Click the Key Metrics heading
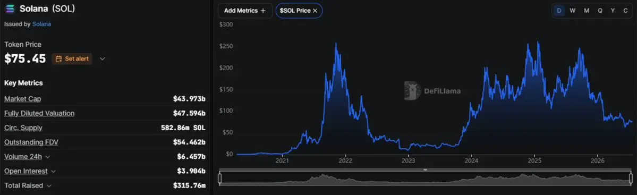 (x=23, y=83)
